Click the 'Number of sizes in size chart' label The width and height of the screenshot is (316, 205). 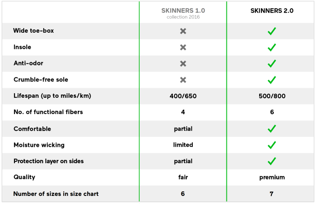click(56, 194)
